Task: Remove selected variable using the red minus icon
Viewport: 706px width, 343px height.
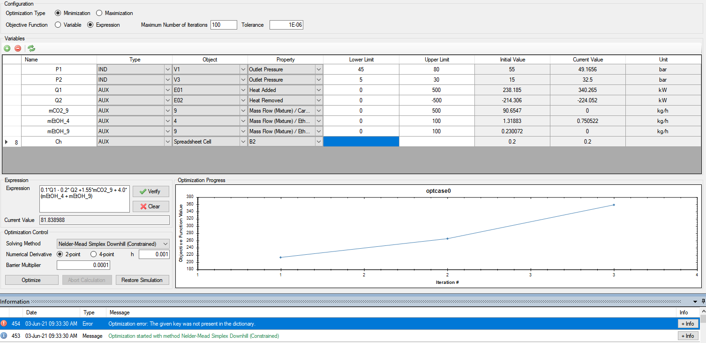Action: (19, 48)
